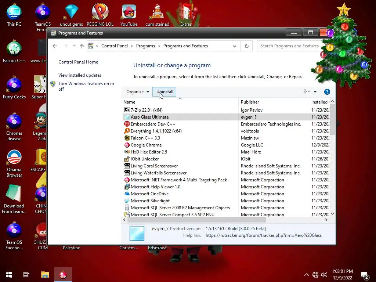Click the IObit Unlocker icon

[127, 159]
